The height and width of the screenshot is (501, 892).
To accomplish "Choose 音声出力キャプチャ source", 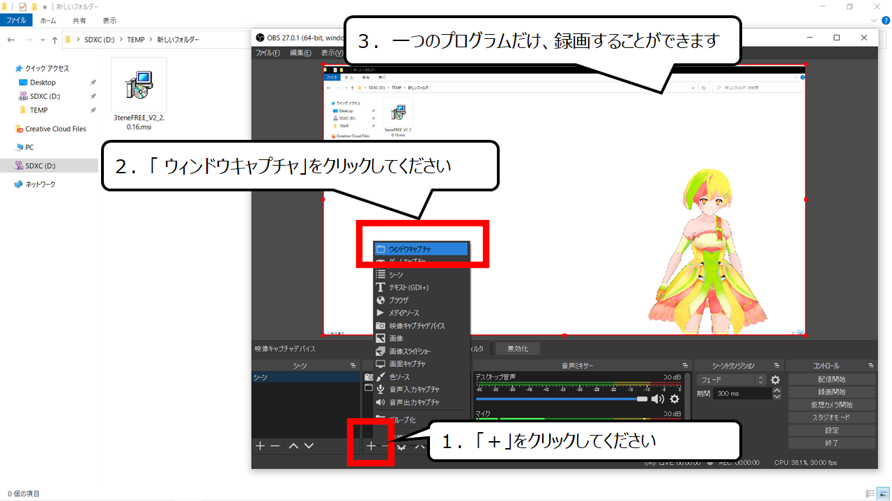I will click(421, 402).
